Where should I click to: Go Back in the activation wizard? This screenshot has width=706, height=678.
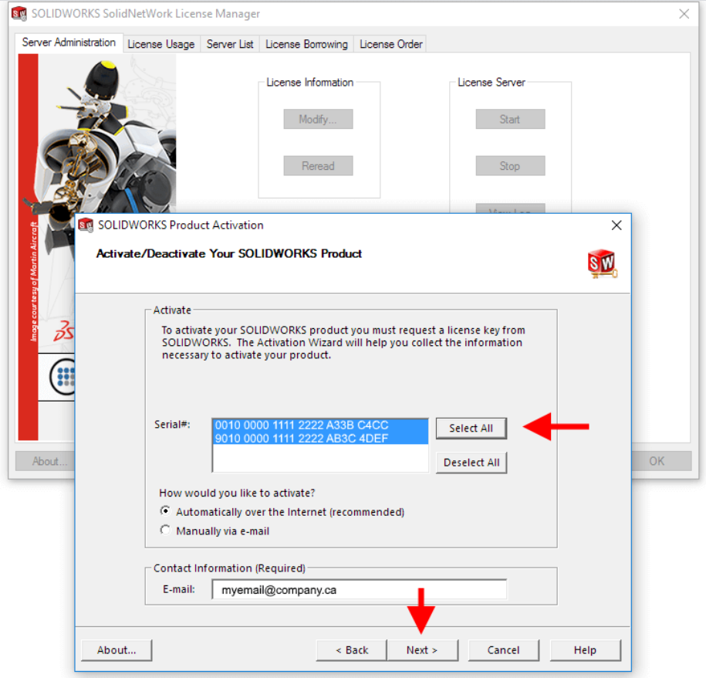coord(352,649)
